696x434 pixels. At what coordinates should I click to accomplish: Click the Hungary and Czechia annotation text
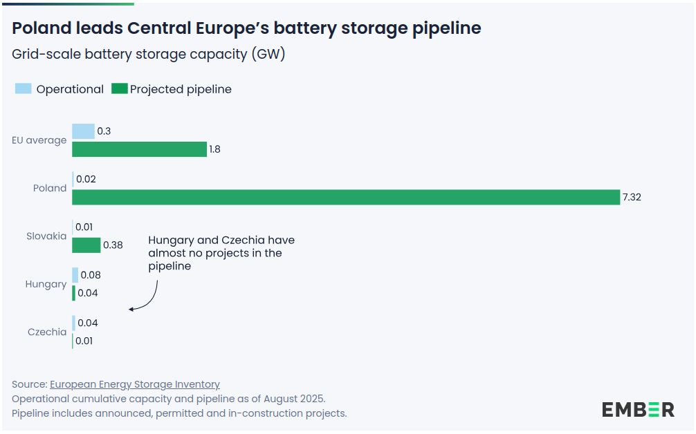[x=221, y=253]
